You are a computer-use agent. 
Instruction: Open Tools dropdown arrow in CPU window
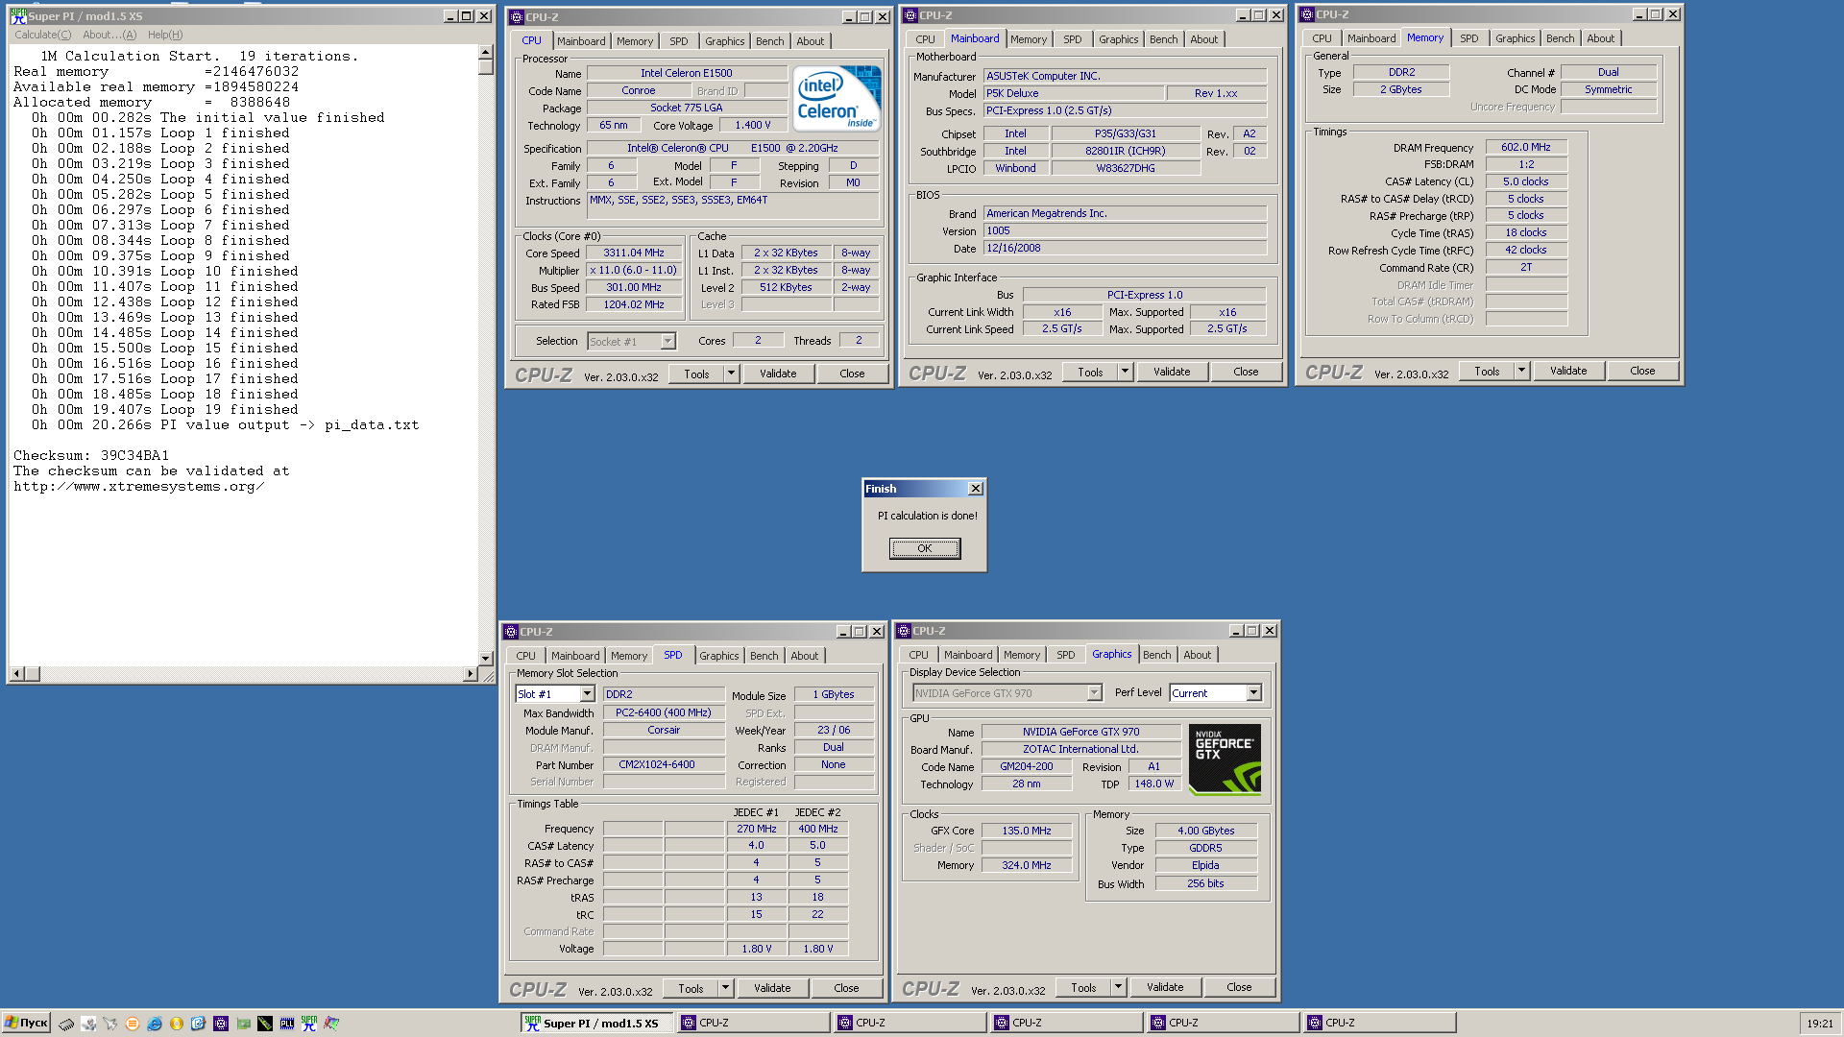(x=732, y=374)
